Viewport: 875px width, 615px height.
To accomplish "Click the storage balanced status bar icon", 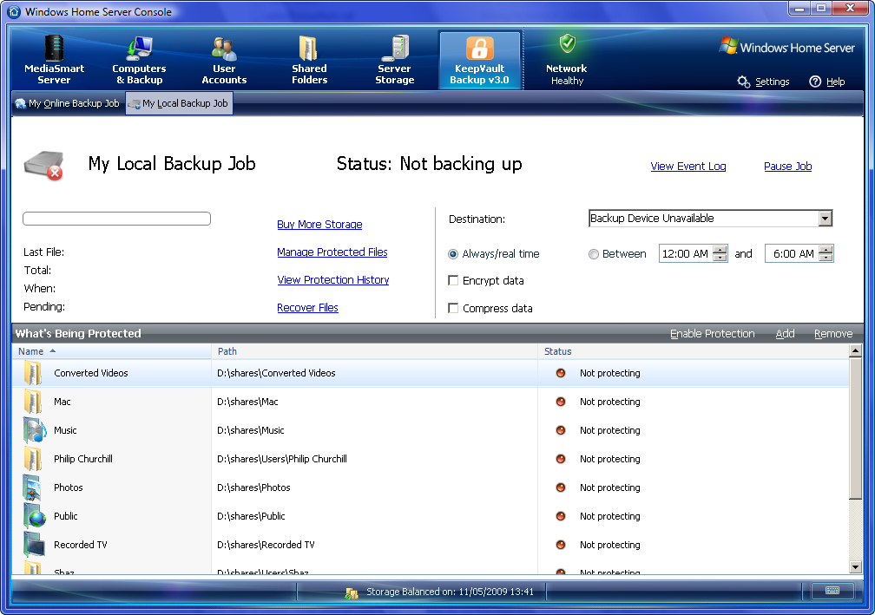I will click(352, 592).
